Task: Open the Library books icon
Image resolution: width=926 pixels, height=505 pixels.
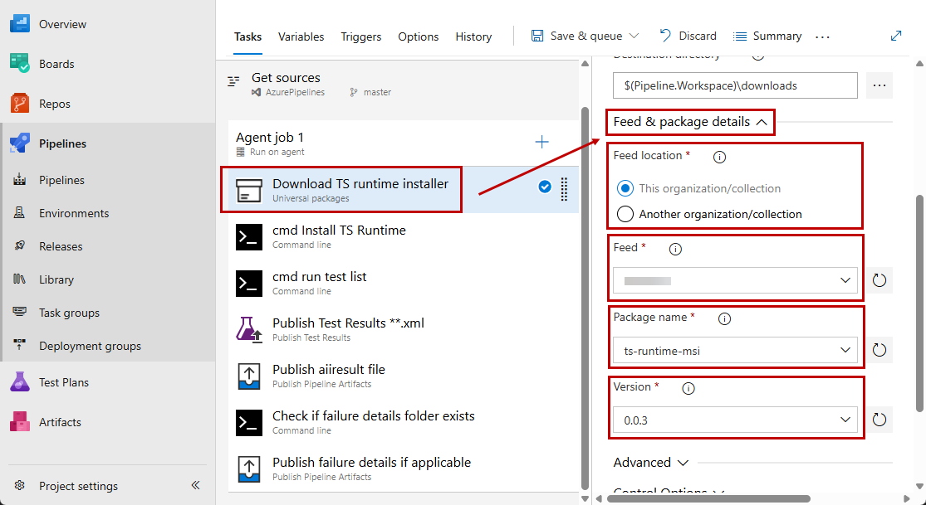Action: point(19,279)
